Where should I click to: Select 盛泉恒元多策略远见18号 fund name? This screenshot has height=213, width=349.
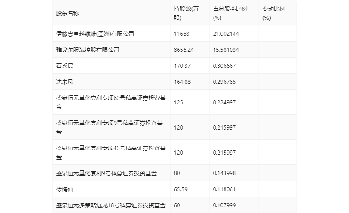[x=110, y=205]
